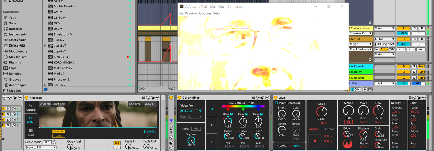Click the Scale Mode angle field
434x151 pixels.
47,142
